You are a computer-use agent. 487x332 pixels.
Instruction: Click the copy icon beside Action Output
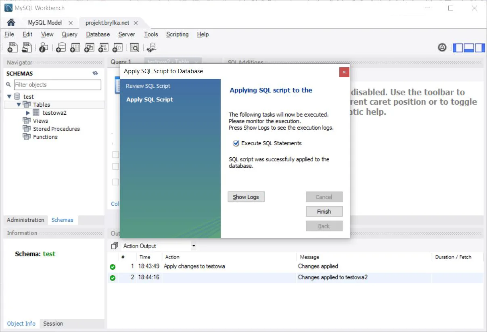click(115, 245)
